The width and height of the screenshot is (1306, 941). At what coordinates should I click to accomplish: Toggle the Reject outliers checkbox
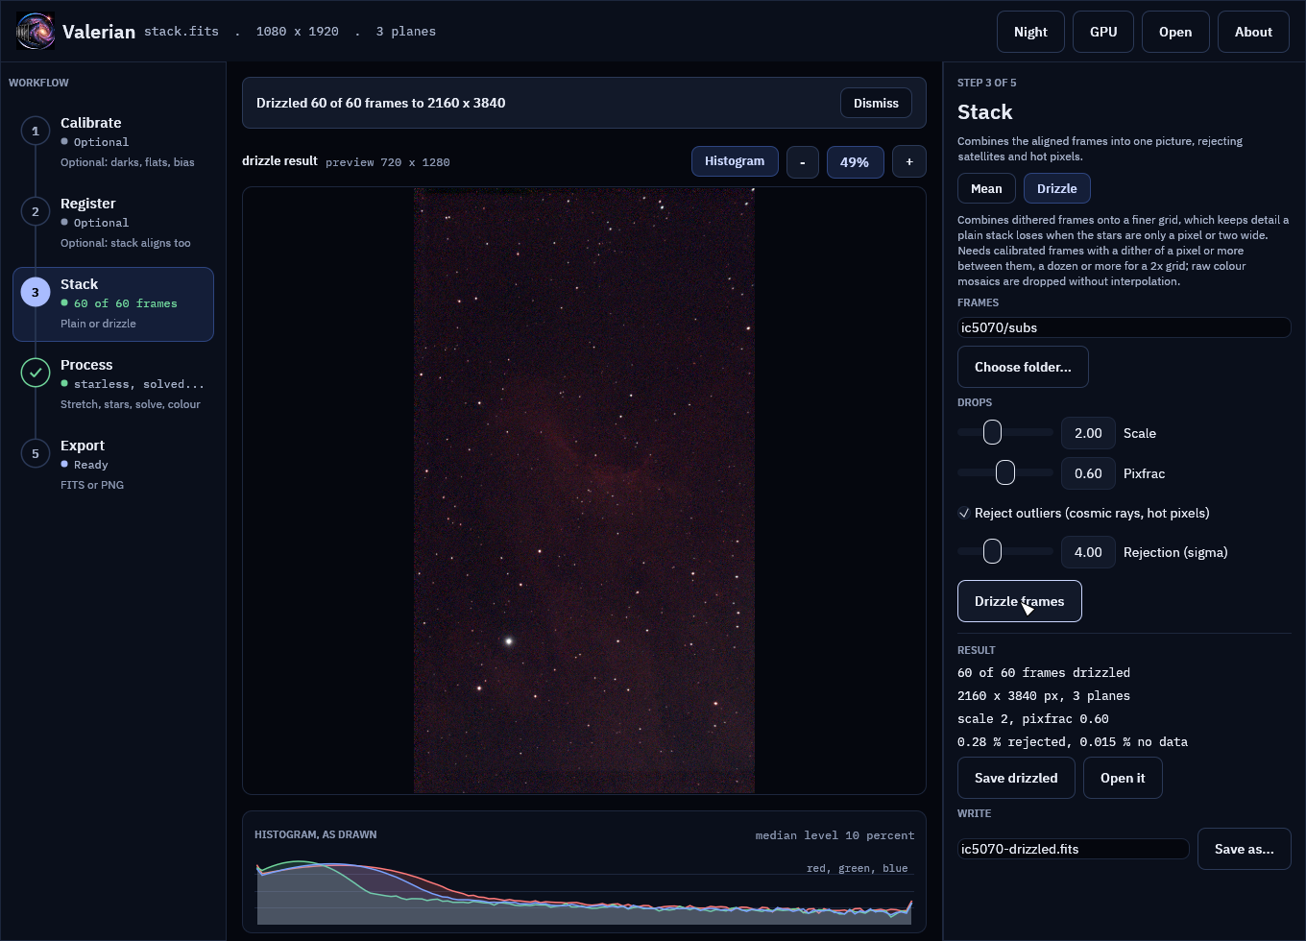pyautogui.click(x=964, y=513)
